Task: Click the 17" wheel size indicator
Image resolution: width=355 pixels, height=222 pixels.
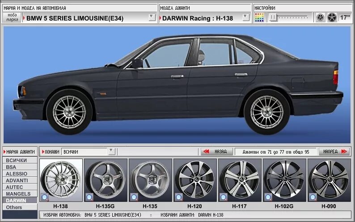Action: click(x=345, y=17)
